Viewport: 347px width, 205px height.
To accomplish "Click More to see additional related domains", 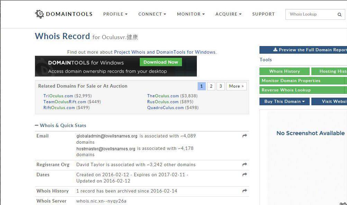I will 236,86.
